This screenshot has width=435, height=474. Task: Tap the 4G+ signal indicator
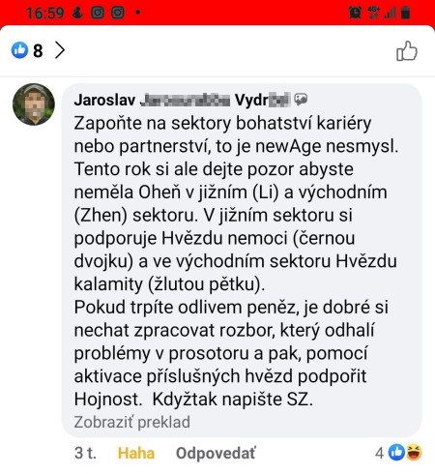(x=374, y=13)
